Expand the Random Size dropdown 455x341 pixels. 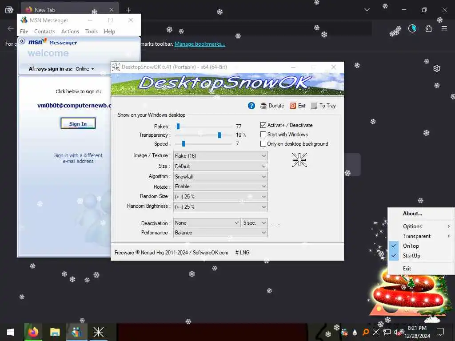click(220, 197)
